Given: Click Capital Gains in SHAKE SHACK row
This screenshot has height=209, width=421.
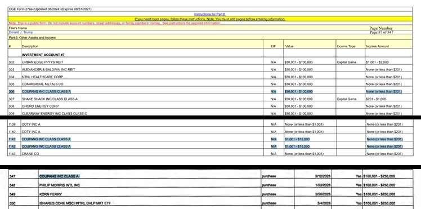Looking at the screenshot, I should (347, 99).
